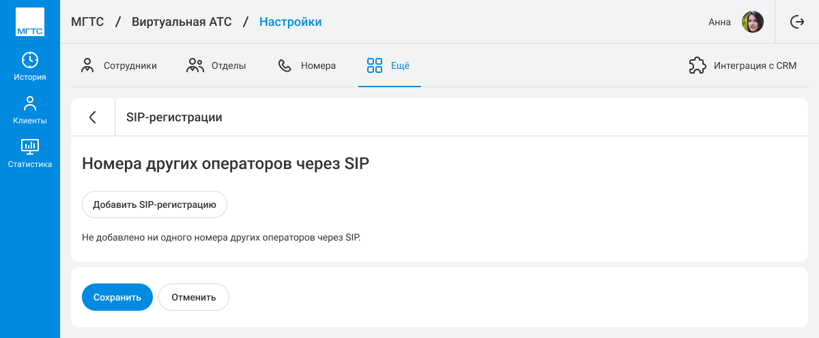Open the Статистика chart icon
Screen dimensions: 819x338
coord(30,147)
